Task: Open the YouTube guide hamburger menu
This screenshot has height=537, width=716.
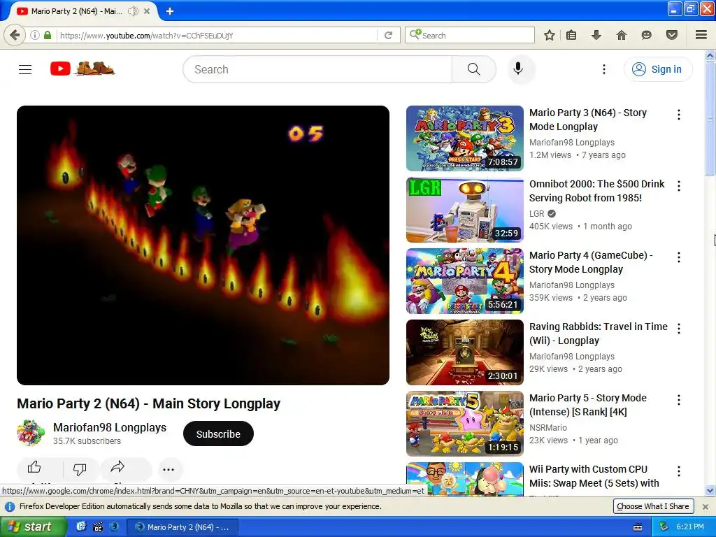Action: coord(25,69)
